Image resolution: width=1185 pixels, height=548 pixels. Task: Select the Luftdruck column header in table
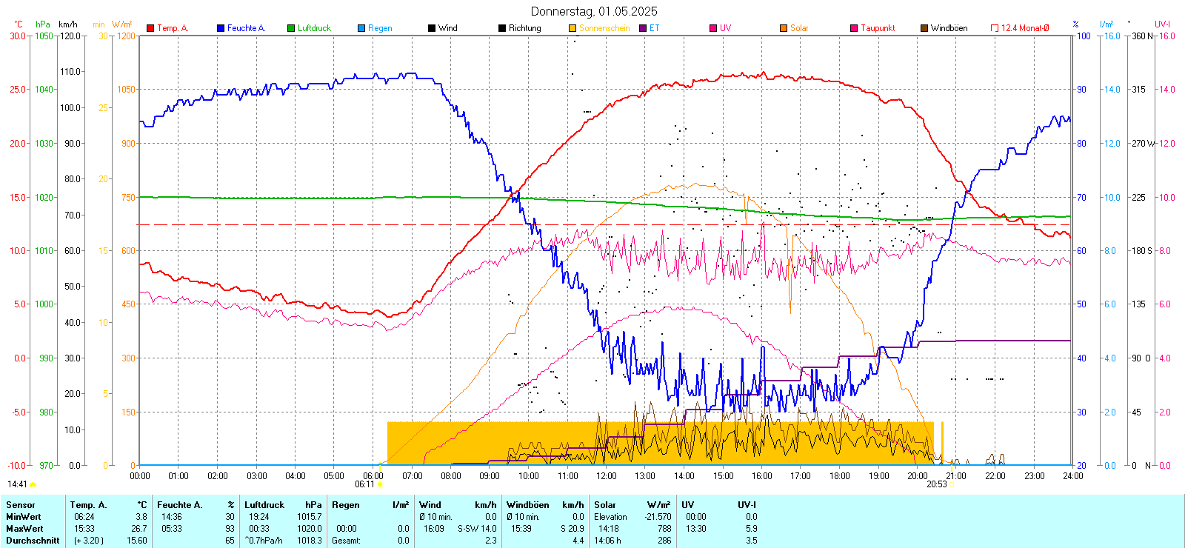coord(264,505)
